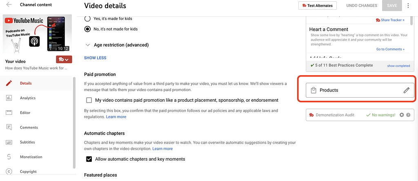Click the Products pencil edit icon
The height and width of the screenshot is (181, 418).
(x=406, y=90)
